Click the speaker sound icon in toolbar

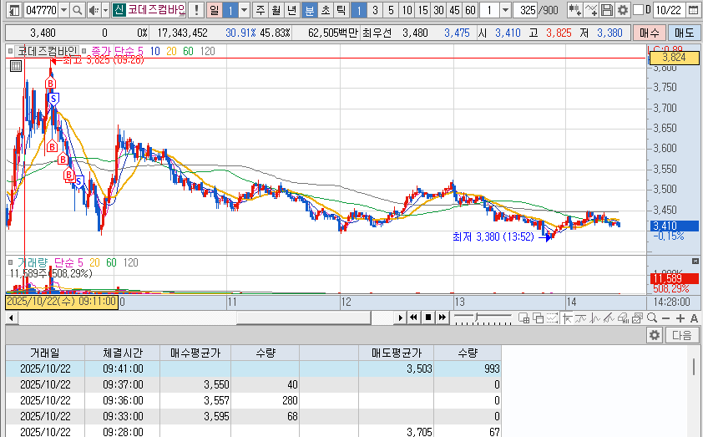point(94,10)
